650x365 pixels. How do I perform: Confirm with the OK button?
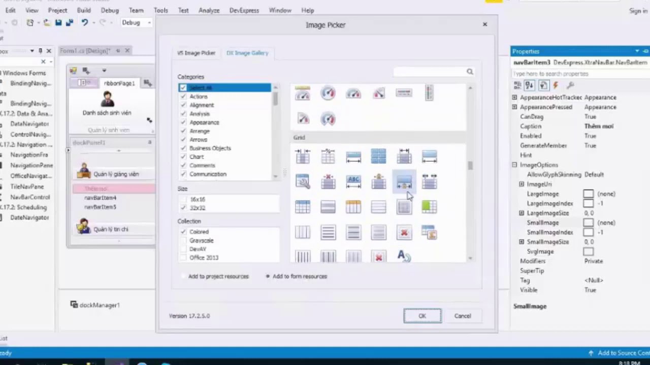coord(422,316)
